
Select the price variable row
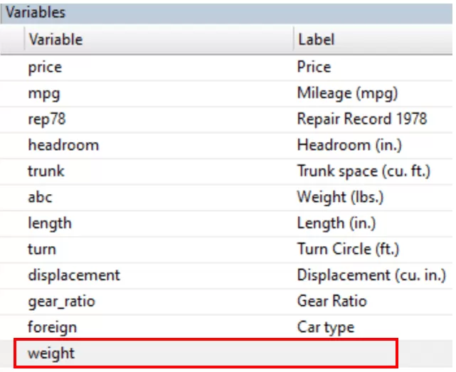[x=45, y=68]
